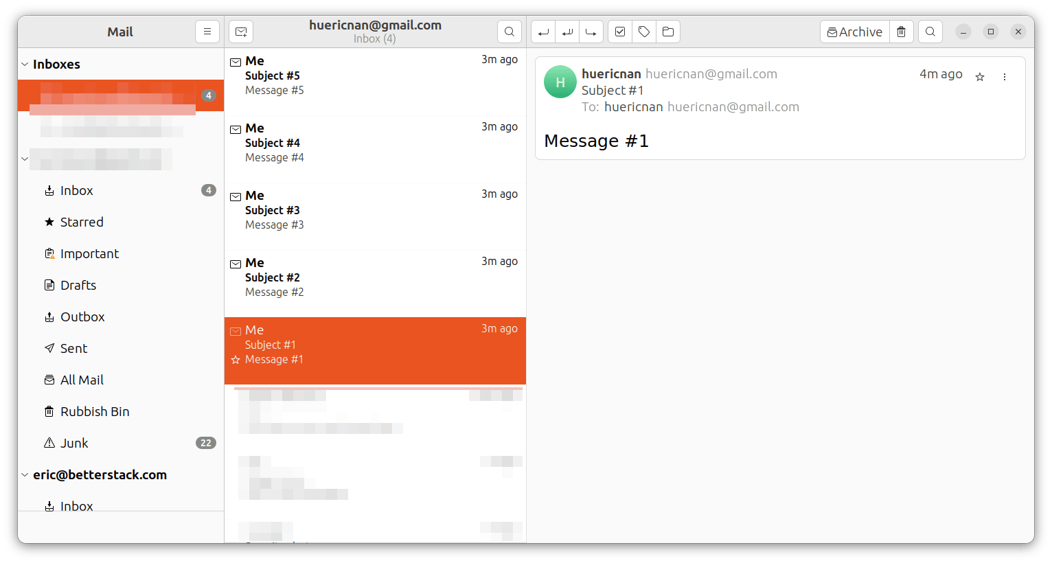1052x563 pixels.
Task: Reply all to the message
Action: 567,32
